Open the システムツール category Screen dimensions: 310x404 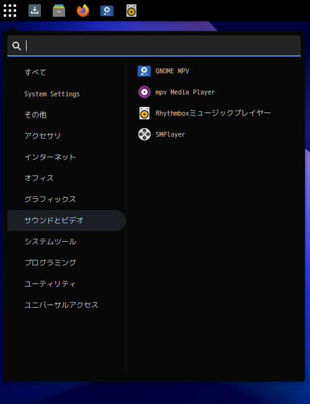click(x=66, y=241)
